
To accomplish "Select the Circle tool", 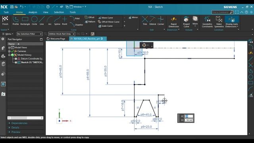I will [35, 21].
